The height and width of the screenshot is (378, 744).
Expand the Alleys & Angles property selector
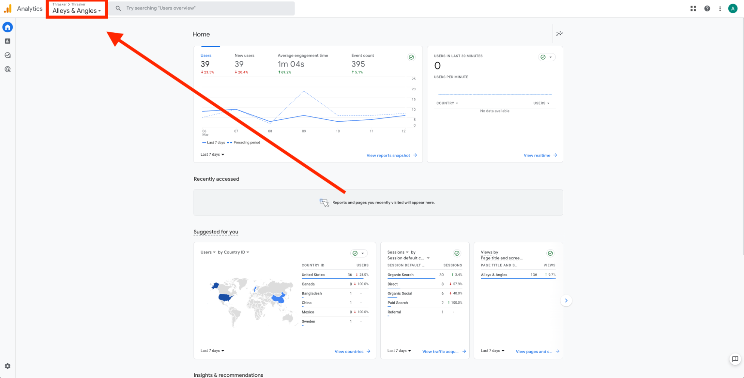(x=77, y=11)
